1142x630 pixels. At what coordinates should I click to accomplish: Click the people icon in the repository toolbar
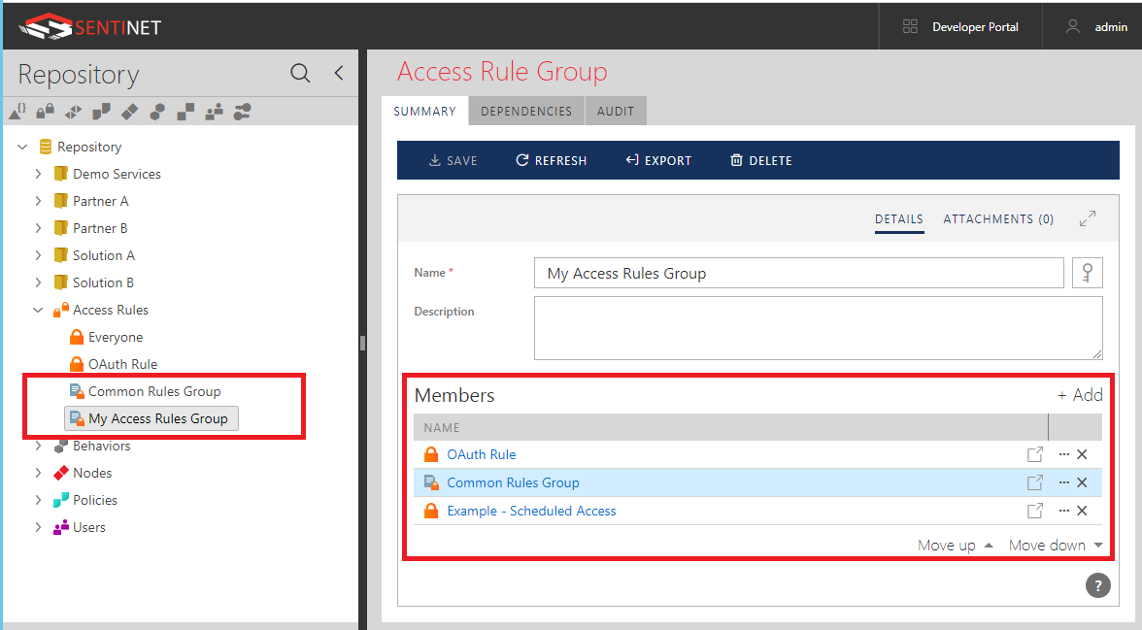215,112
